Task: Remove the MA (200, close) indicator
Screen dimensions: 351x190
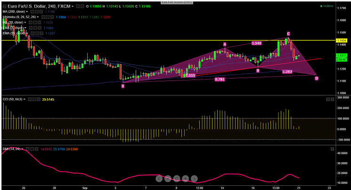Action: (x=41, y=12)
